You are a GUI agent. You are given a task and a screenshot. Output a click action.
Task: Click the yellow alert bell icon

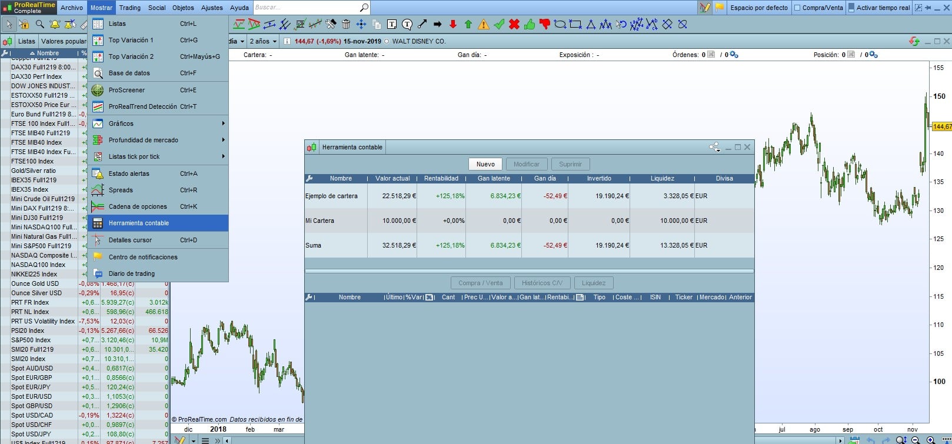[x=55, y=24]
